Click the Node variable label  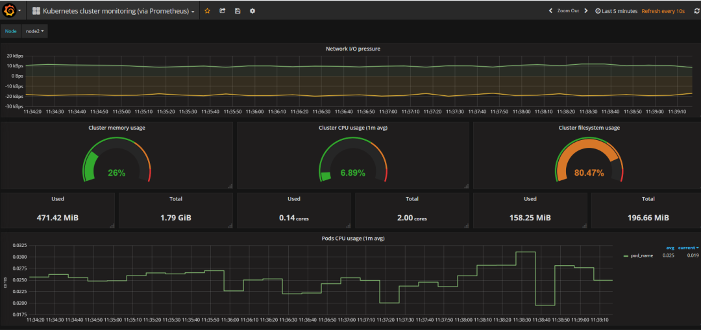click(x=11, y=31)
